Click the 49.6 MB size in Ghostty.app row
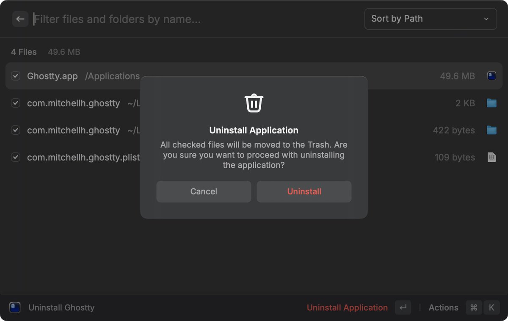This screenshot has height=321, width=508. (x=457, y=76)
